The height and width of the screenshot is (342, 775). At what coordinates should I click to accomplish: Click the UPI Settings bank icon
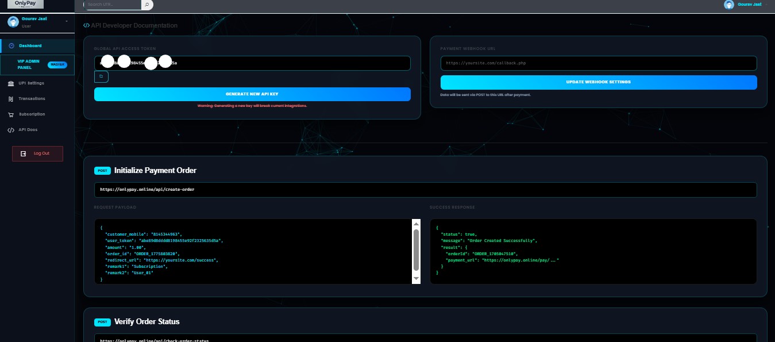pyautogui.click(x=11, y=83)
